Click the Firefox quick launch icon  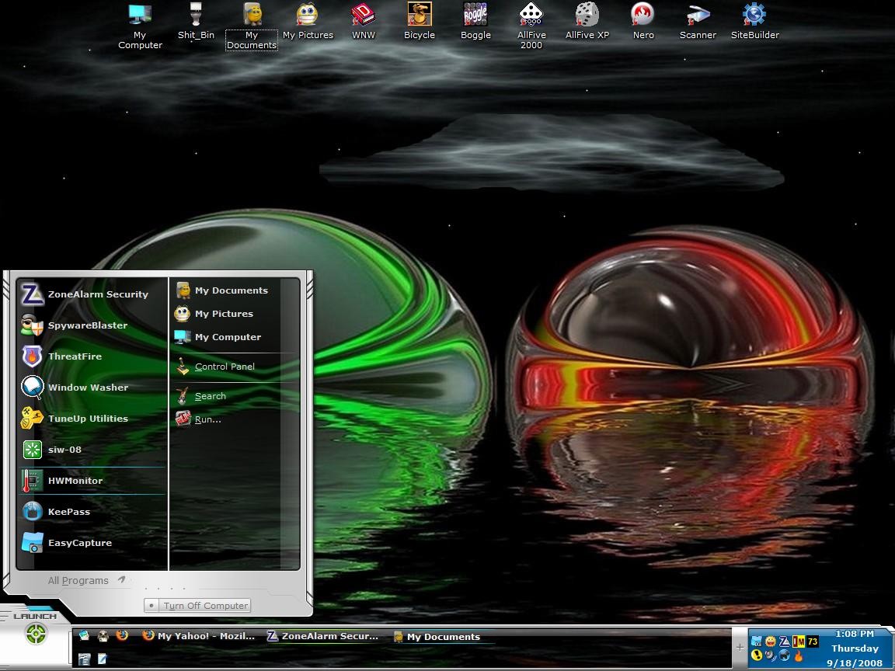tap(122, 635)
